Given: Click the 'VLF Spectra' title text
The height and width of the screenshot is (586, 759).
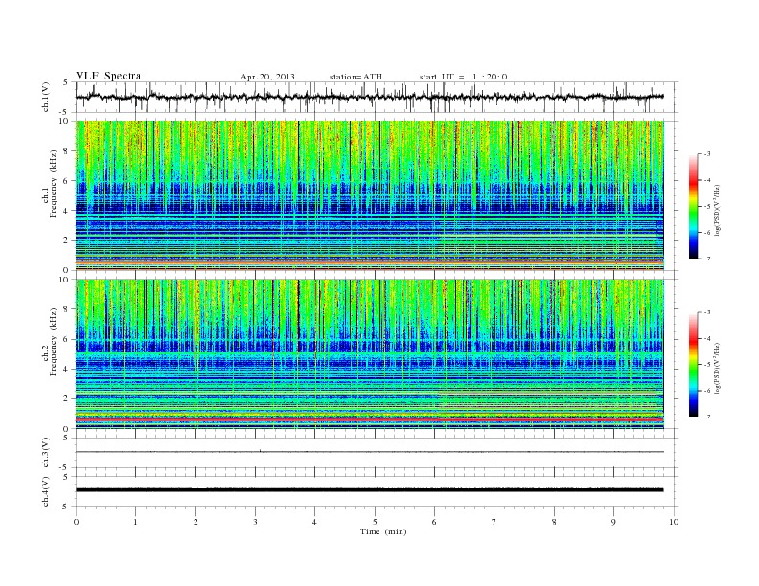Looking at the screenshot, I should pyautogui.click(x=108, y=76).
